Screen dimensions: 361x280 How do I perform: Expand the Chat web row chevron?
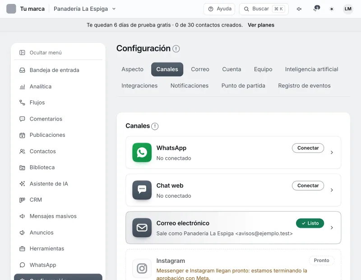click(x=332, y=190)
